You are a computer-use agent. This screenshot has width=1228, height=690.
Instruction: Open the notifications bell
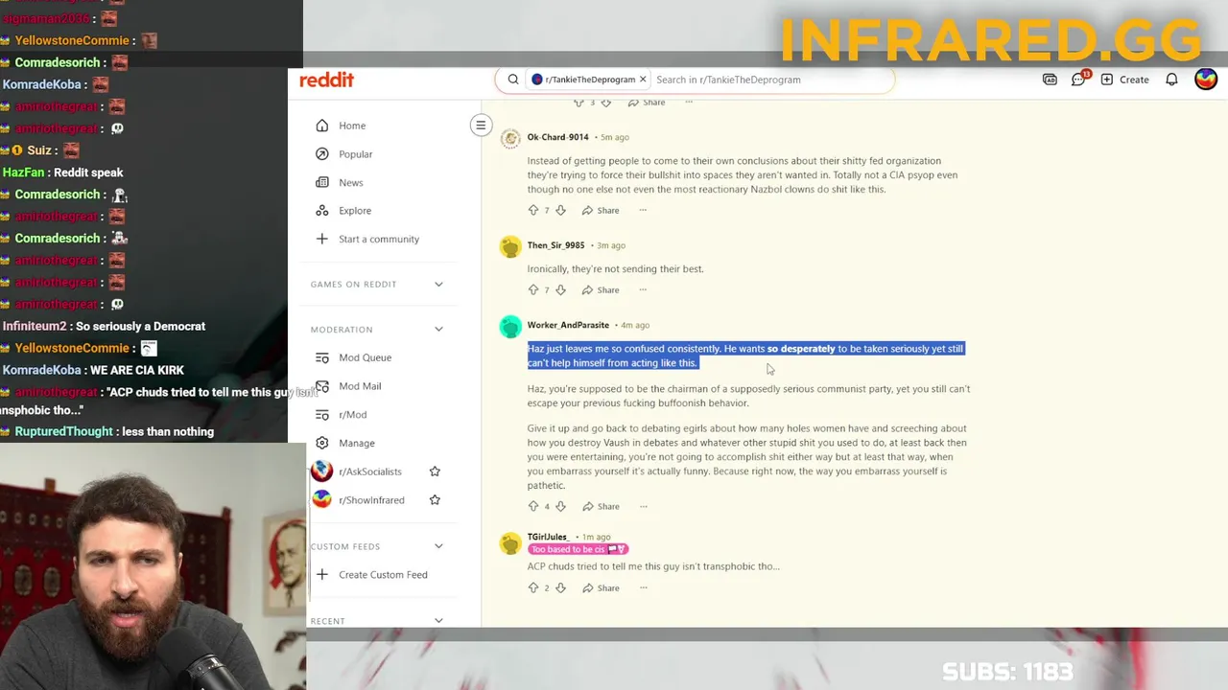[1171, 80]
